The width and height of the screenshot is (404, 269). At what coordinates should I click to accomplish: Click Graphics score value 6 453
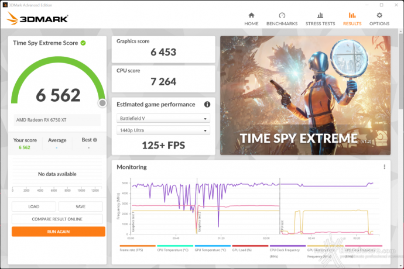(163, 52)
